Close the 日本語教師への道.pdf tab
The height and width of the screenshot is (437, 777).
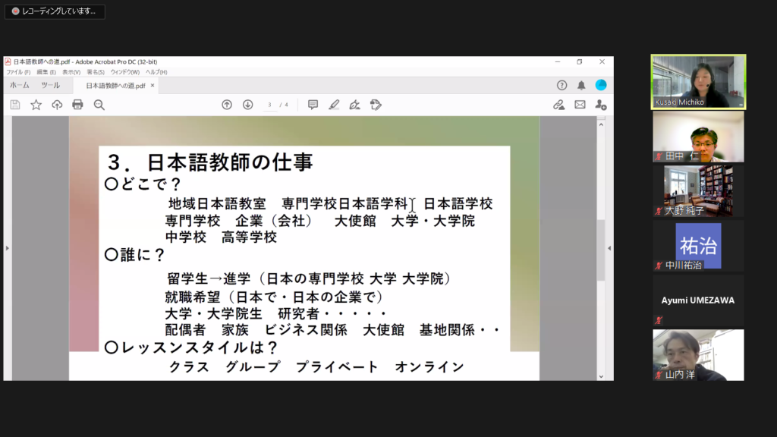click(153, 86)
